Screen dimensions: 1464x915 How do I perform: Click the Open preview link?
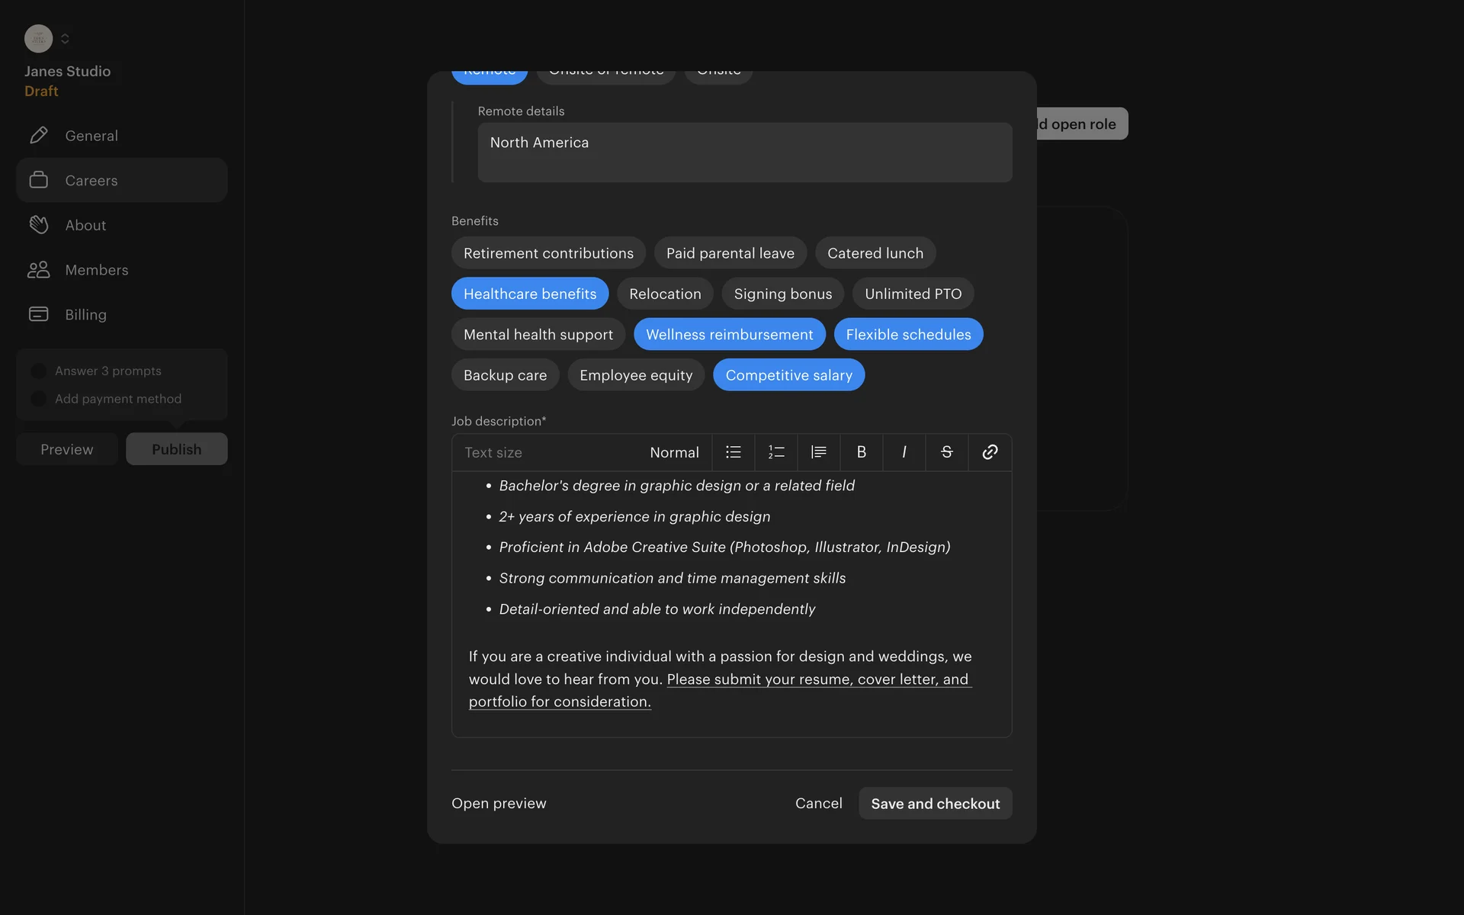point(499,803)
